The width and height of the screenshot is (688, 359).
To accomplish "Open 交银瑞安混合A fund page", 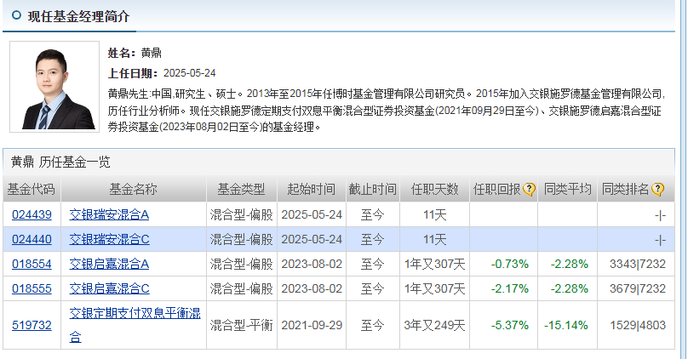I will pyautogui.click(x=109, y=214).
